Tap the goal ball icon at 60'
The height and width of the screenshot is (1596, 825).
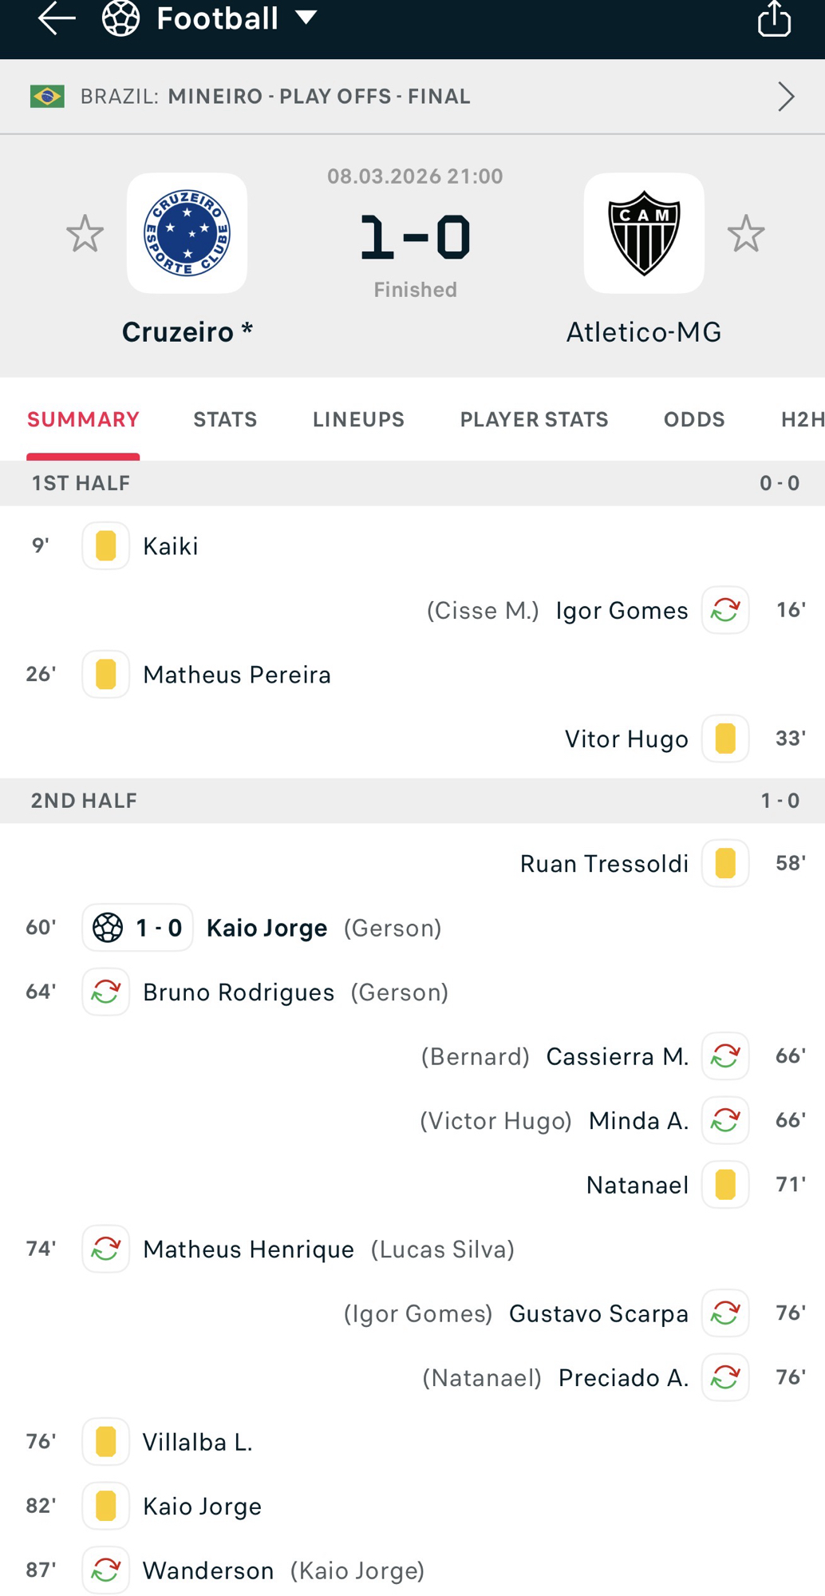[x=109, y=928]
